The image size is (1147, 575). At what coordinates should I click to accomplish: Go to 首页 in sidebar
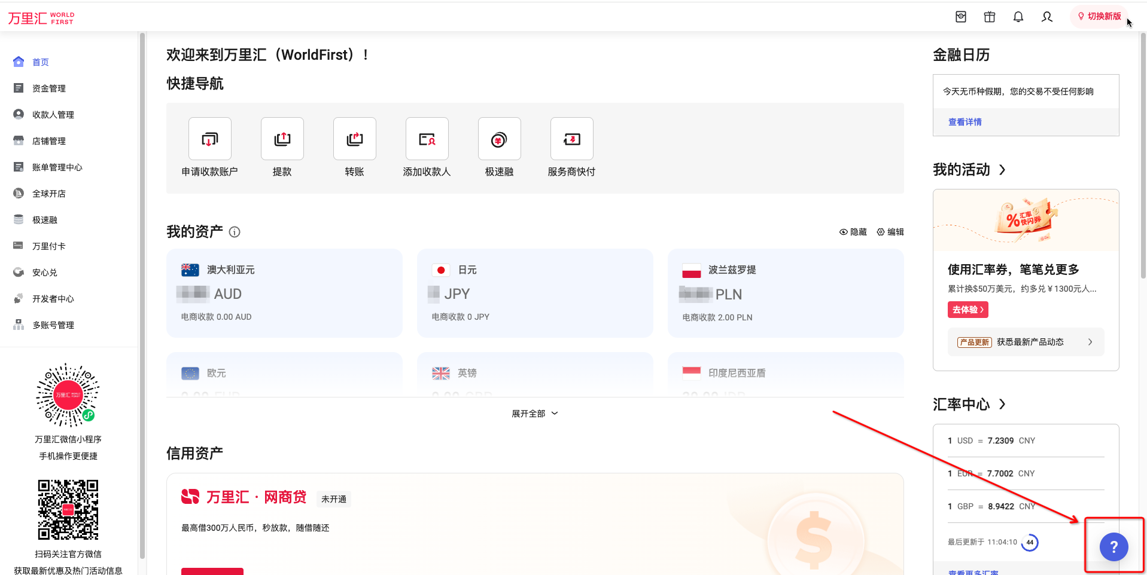(41, 62)
